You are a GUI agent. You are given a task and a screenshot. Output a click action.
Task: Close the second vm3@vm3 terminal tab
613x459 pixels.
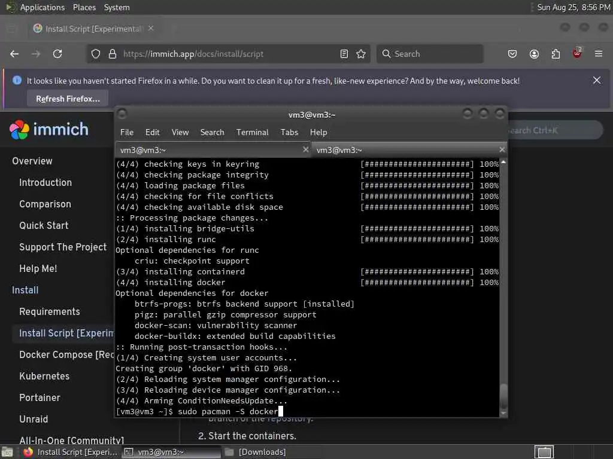coord(502,149)
